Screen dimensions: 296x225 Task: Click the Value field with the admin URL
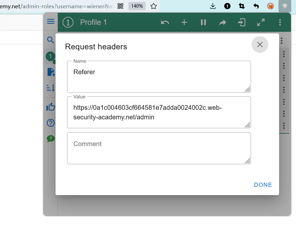(x=159, y=112)
